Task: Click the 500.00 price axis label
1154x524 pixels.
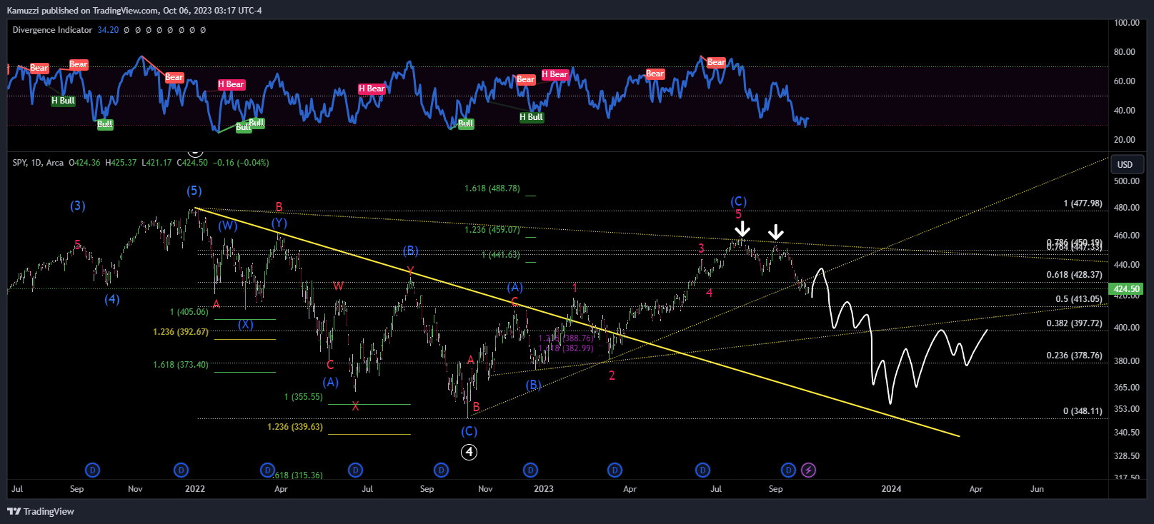Action: [1127, 181]
